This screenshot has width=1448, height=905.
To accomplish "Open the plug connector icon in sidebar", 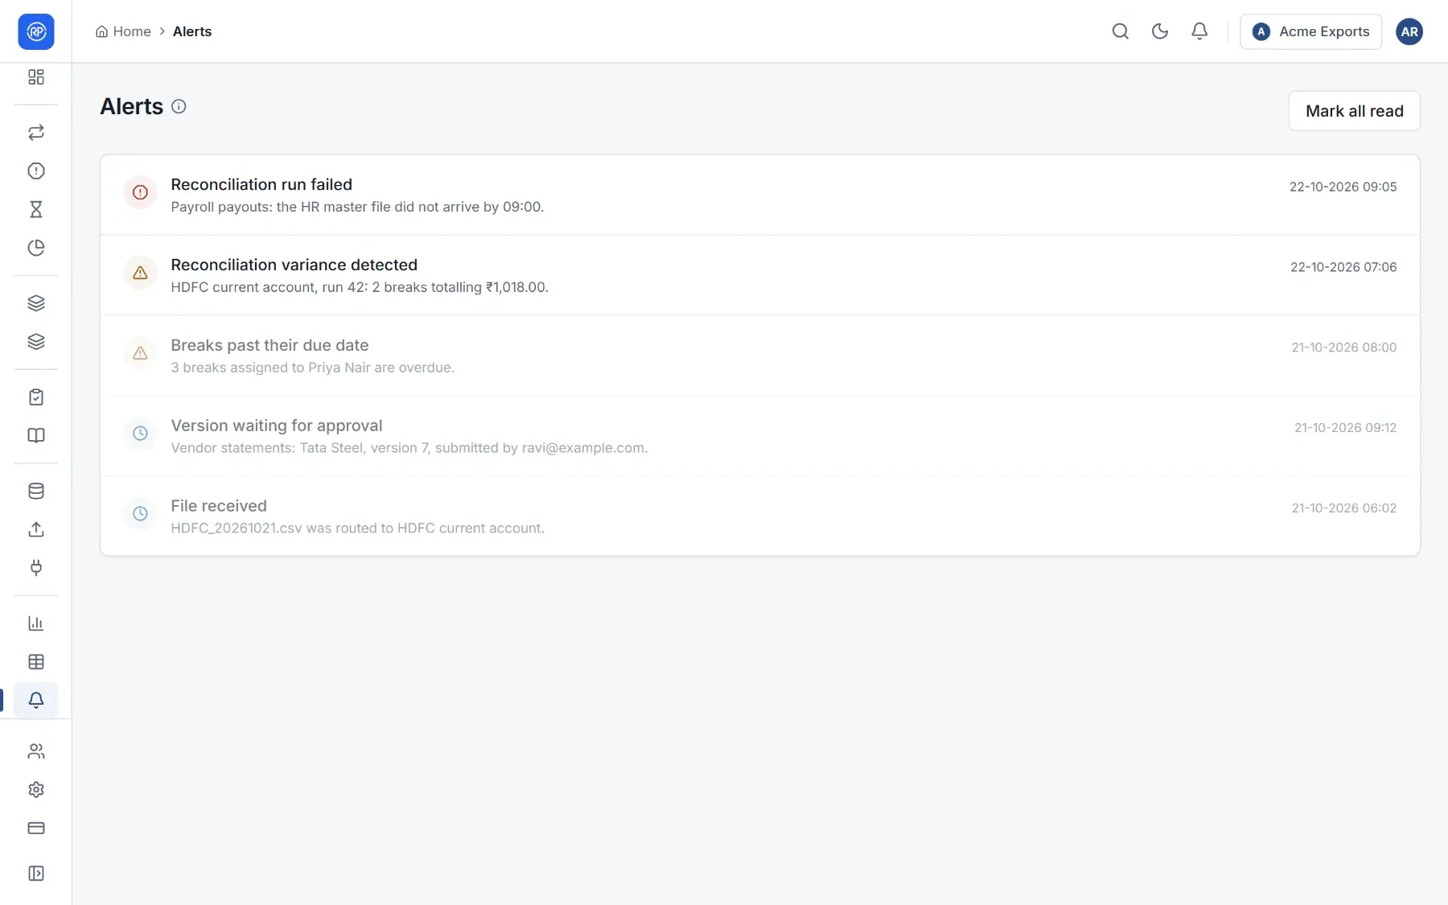I will click(36, 568).
